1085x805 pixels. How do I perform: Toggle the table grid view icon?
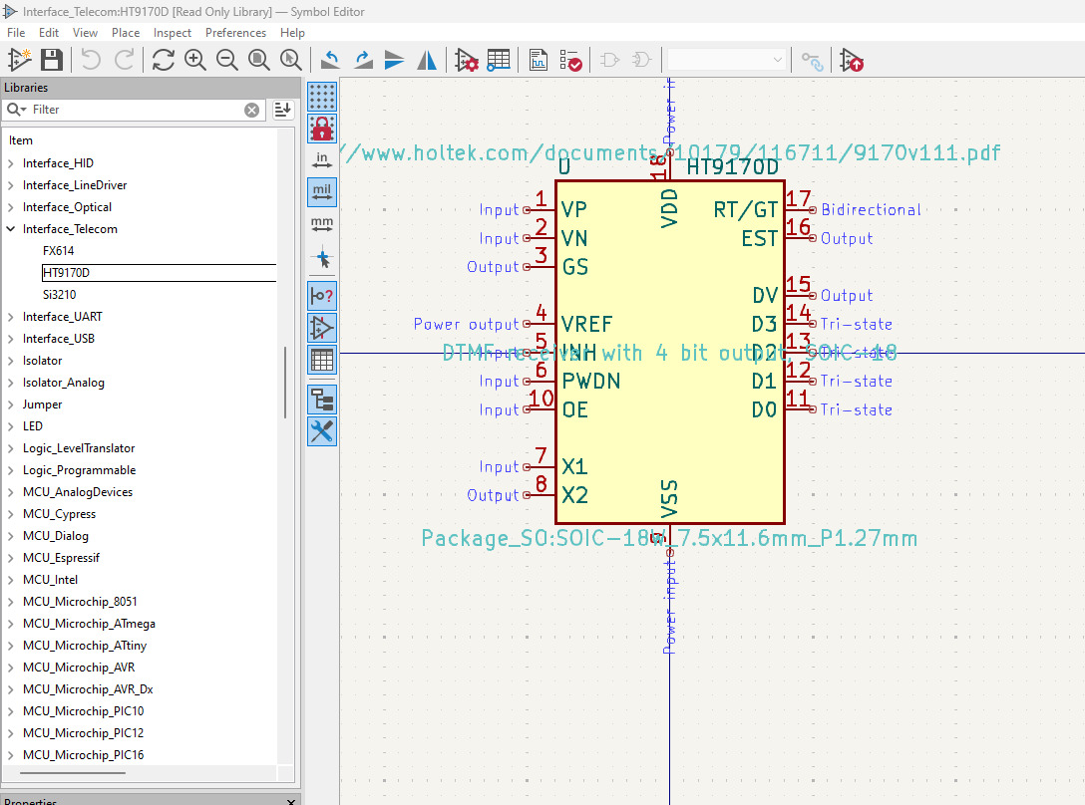tap(322, 360)
